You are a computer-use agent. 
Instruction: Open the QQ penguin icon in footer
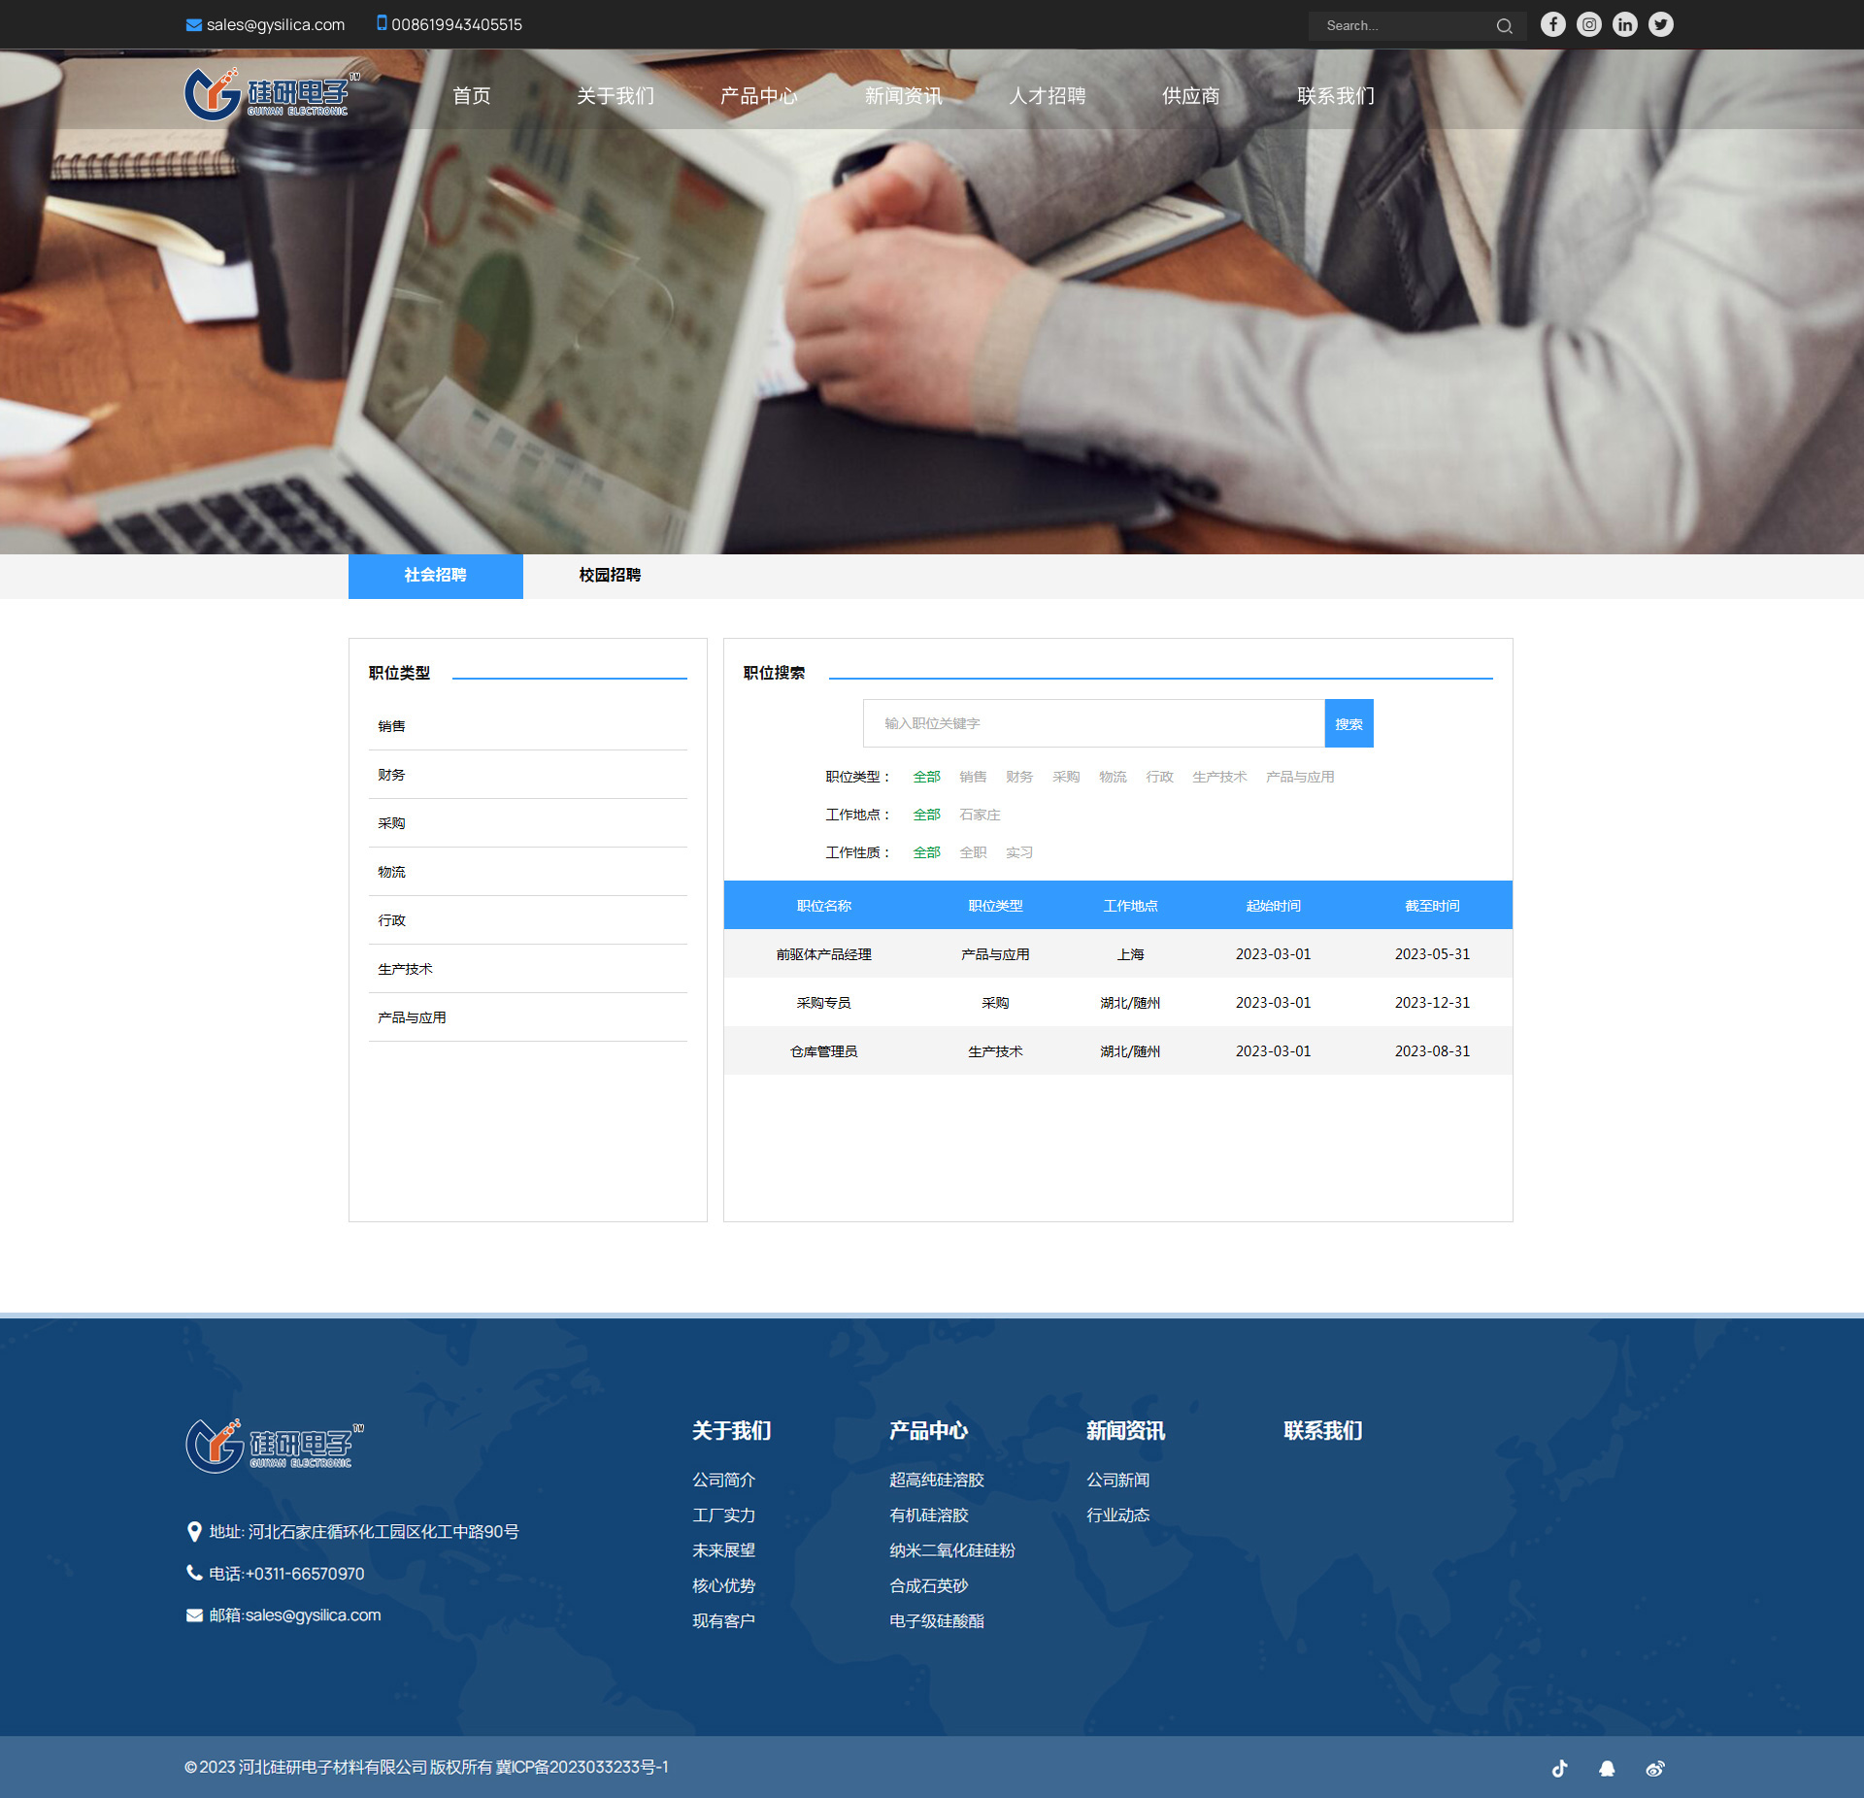pyautogui.click(x=1607, y=1768)
